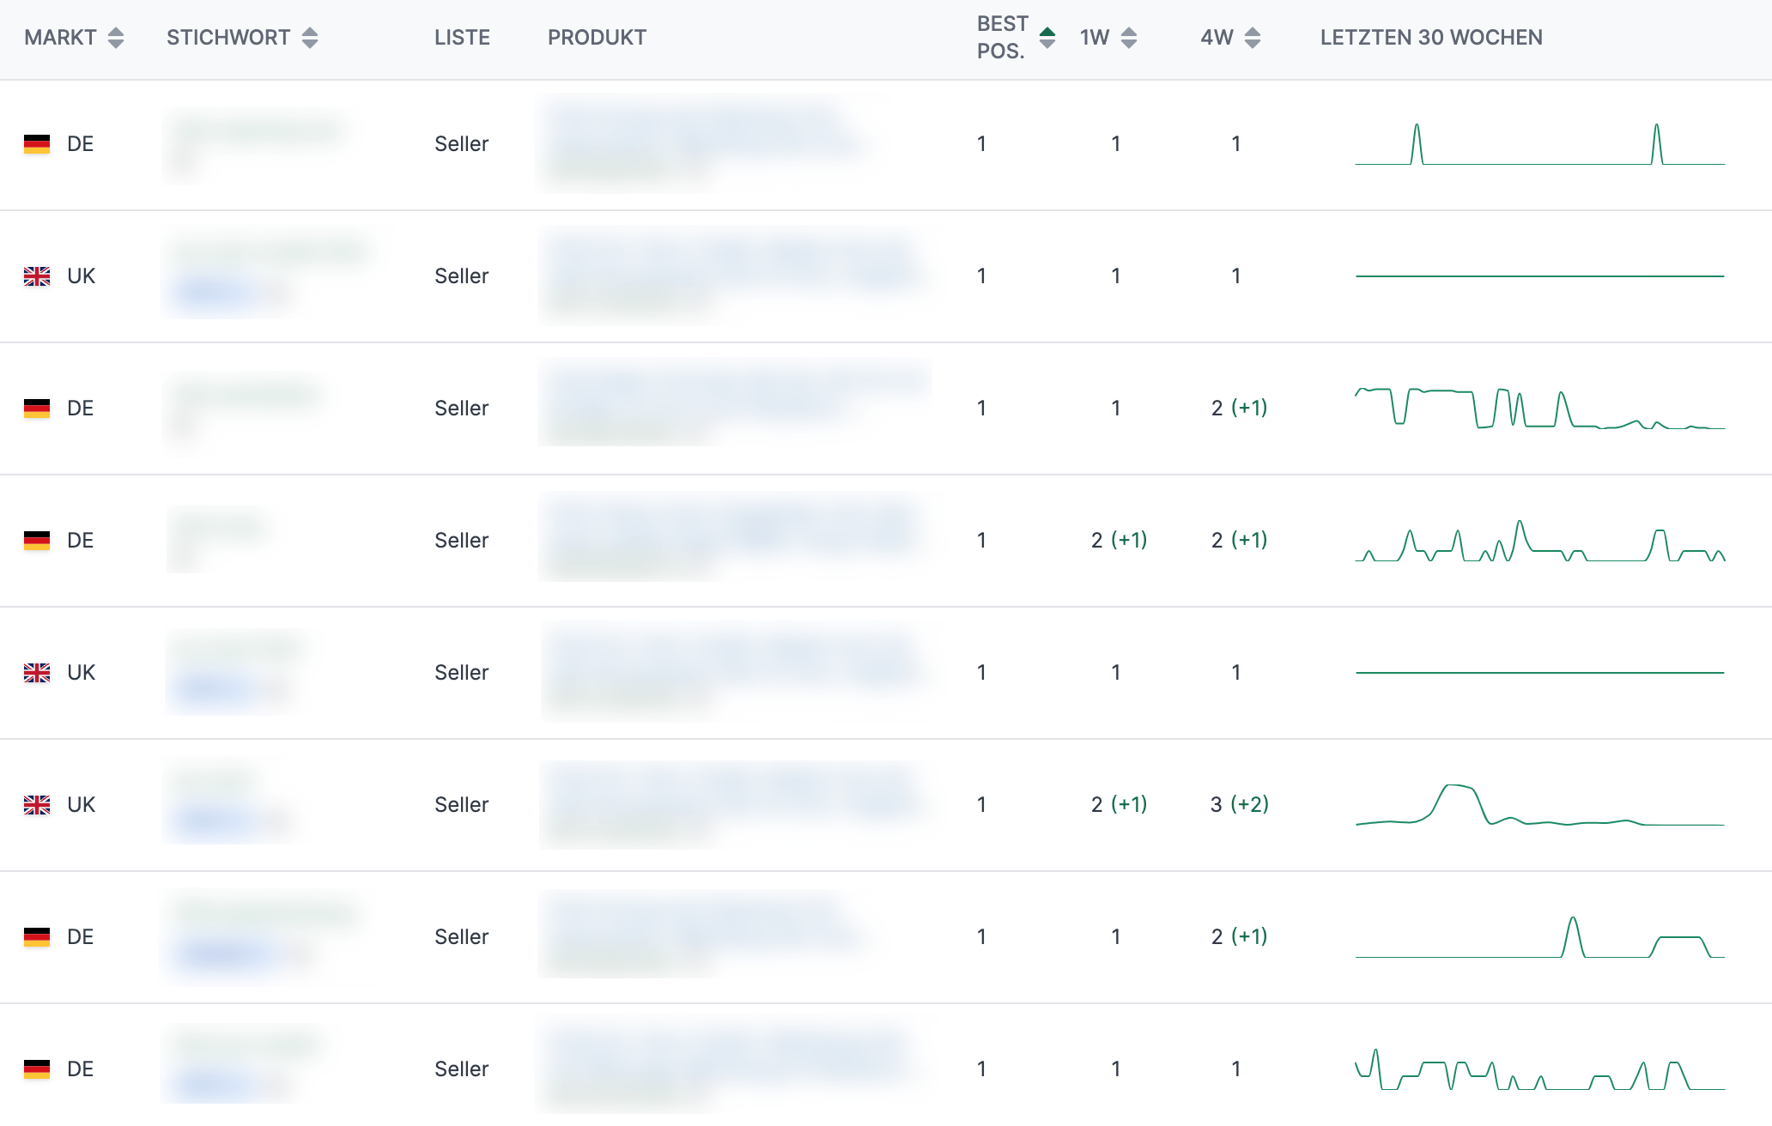Click two-spike sparkline in first row
Screen dimensions: 1772x1126
1539,146
